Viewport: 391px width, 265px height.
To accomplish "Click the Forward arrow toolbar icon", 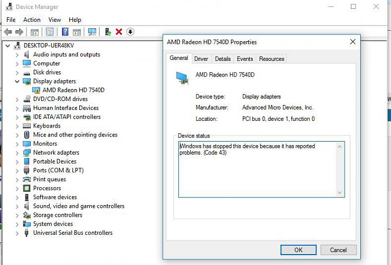I will pos(19,32).
